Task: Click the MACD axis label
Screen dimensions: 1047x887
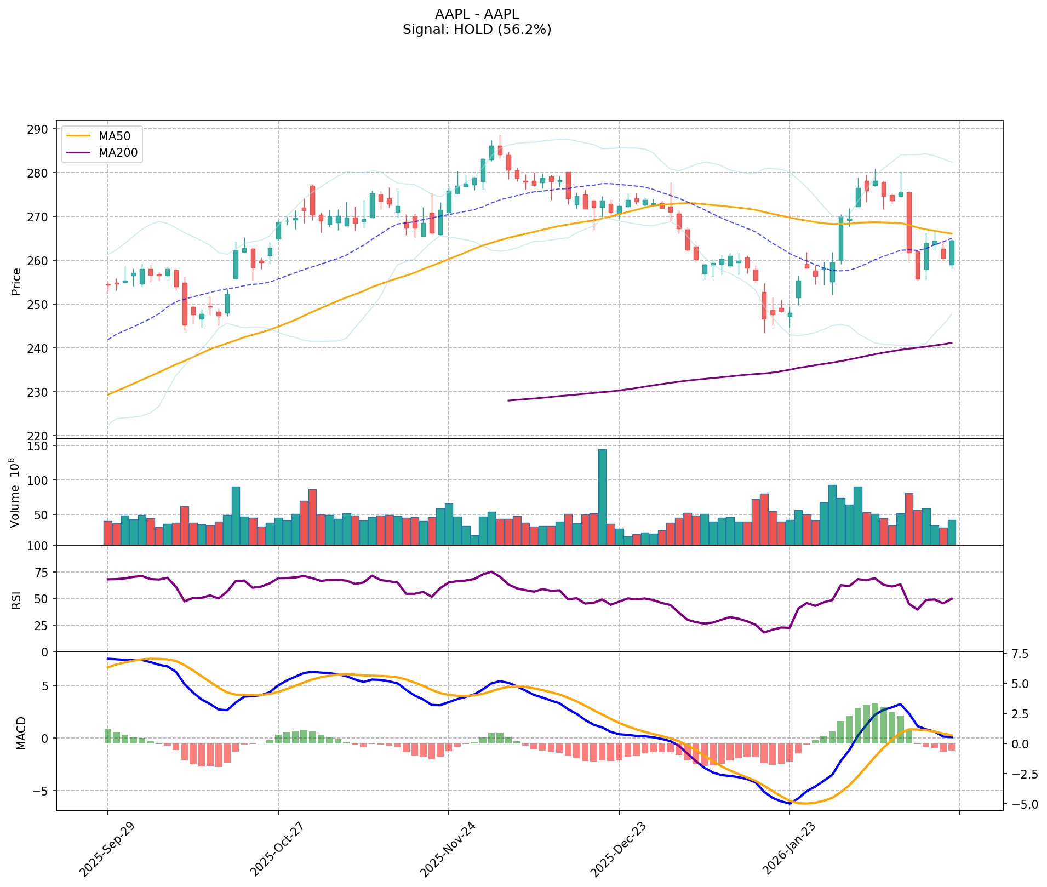Action: click(x=21, y=733)
